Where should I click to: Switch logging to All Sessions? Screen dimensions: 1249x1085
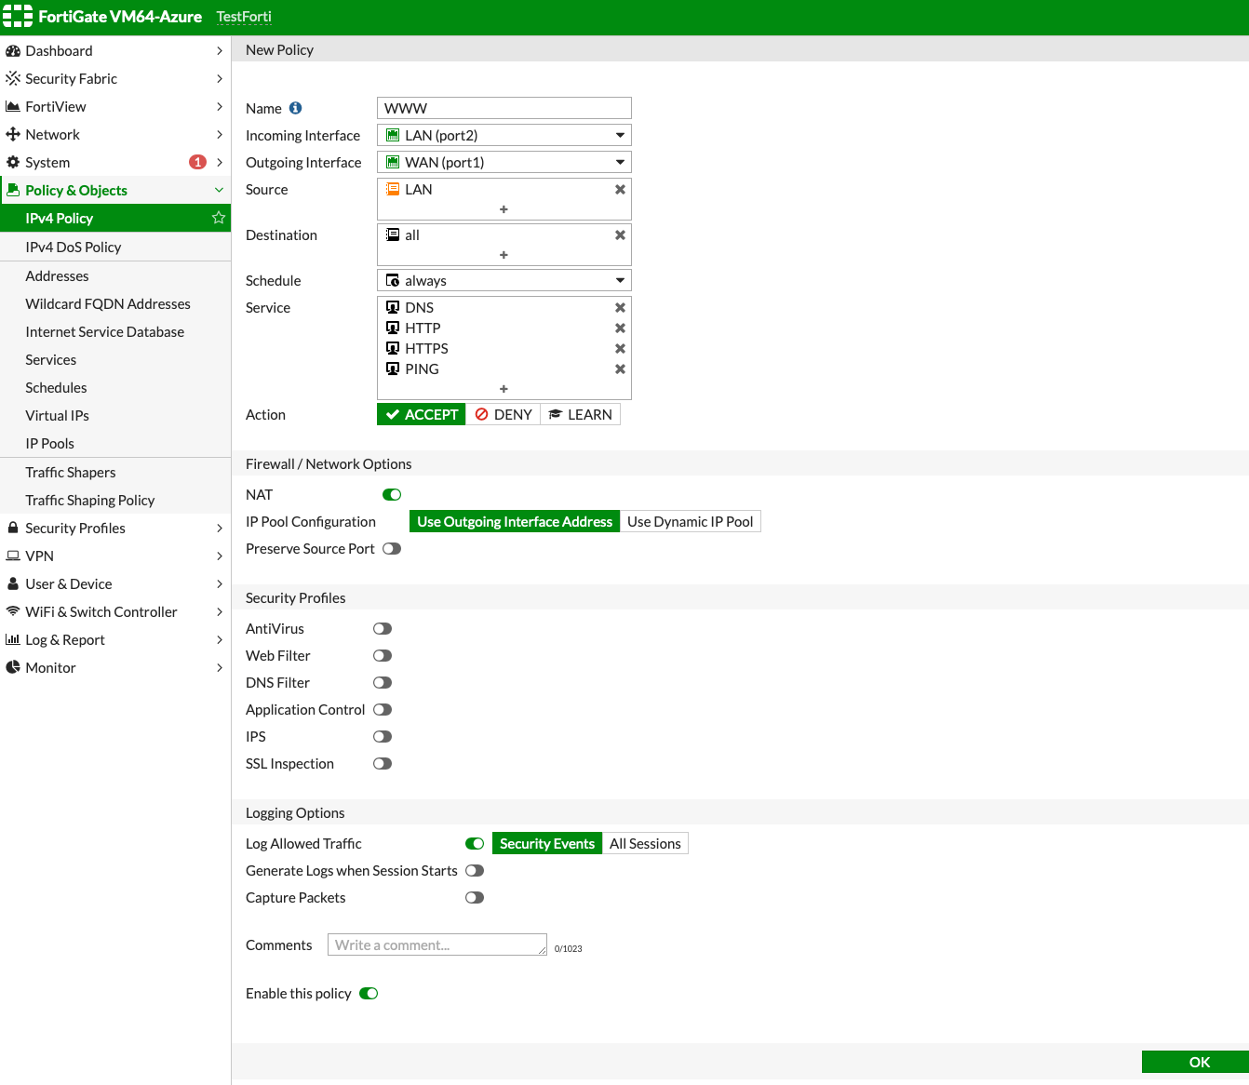click(x=645, y=843)
